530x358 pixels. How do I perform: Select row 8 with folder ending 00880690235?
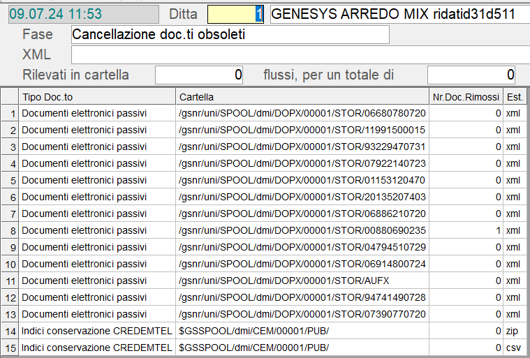point(302,230)
